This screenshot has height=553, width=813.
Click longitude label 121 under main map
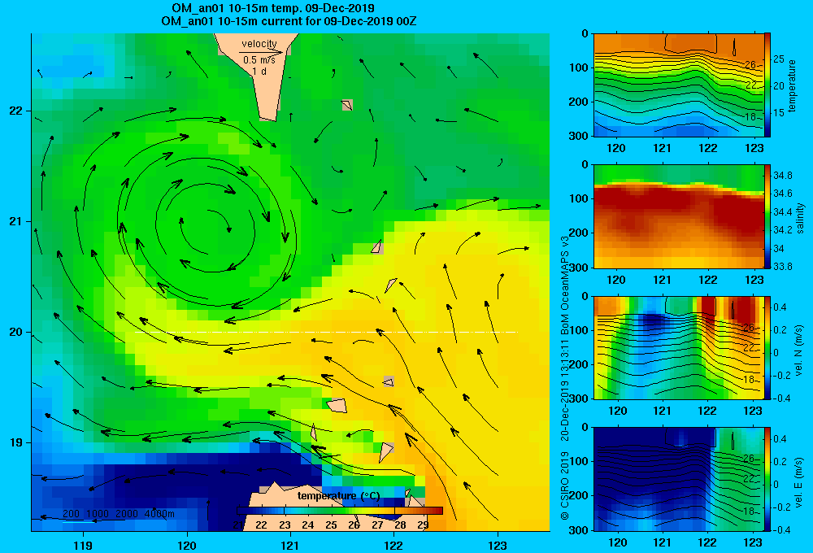click(290, 545)
